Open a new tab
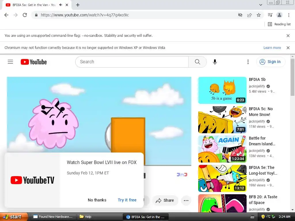 (x=78, y=5)
